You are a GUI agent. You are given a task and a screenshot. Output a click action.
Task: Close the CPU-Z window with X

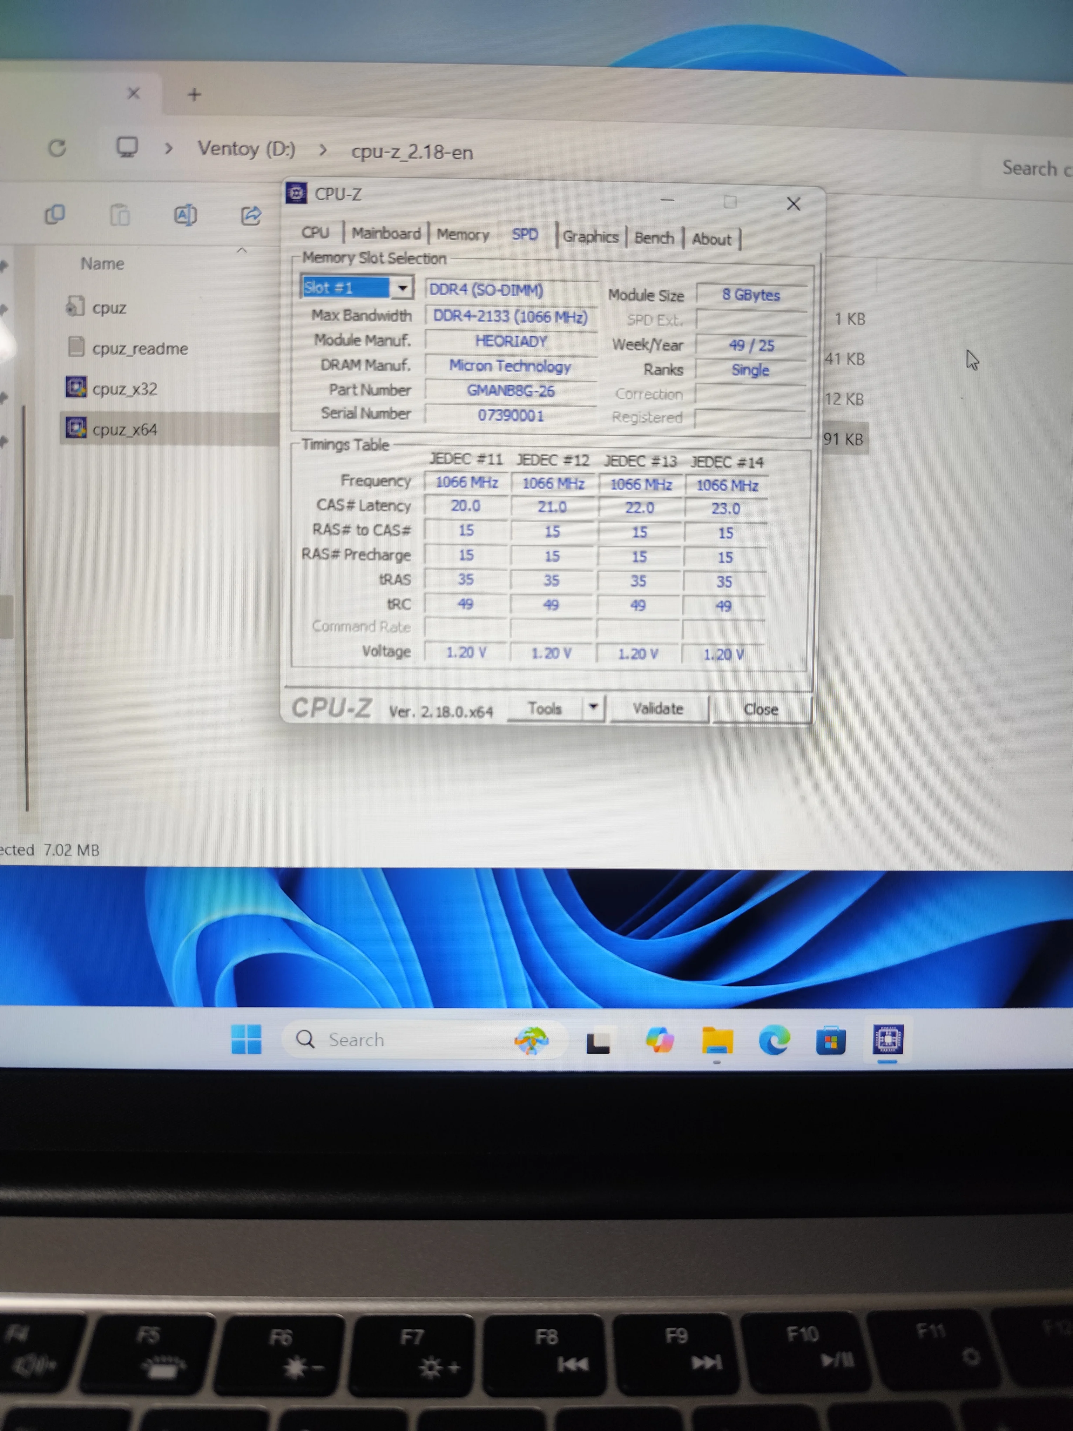point(794,204)
